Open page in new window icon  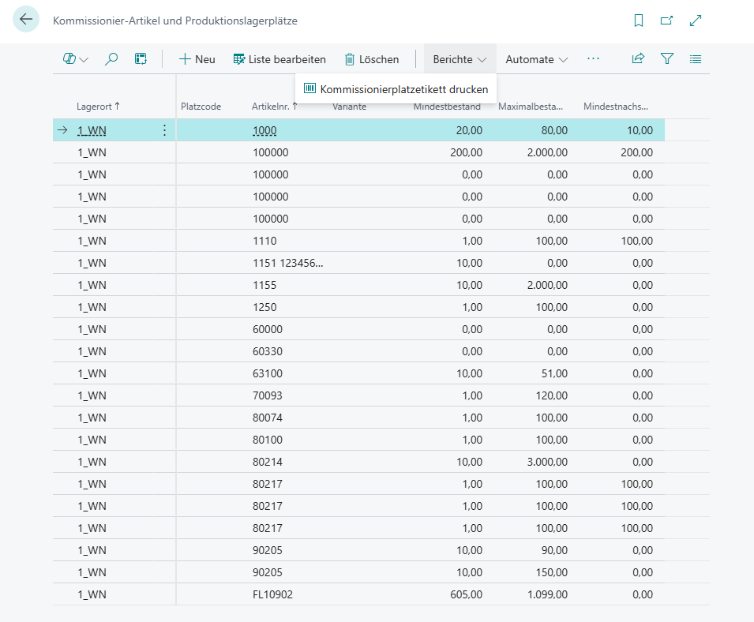[x=667, y=21]
